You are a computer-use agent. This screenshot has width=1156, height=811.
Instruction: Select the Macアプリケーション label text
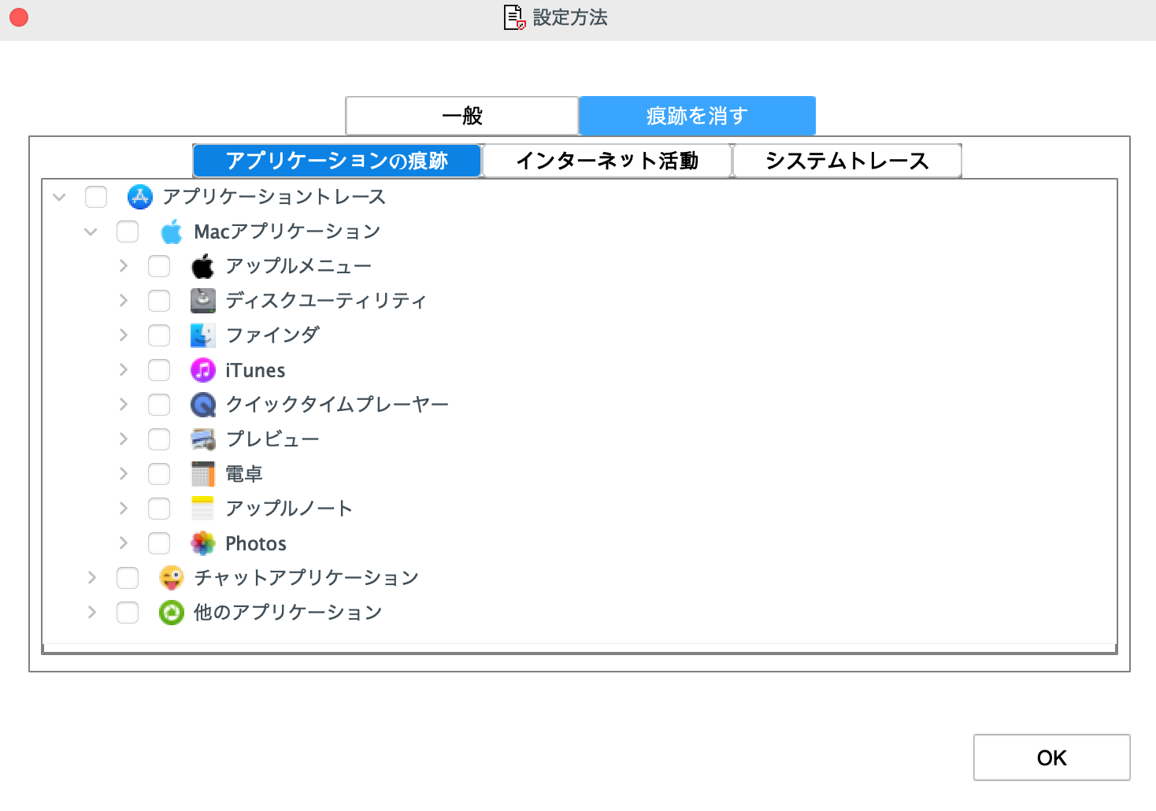tap(287, 231)
